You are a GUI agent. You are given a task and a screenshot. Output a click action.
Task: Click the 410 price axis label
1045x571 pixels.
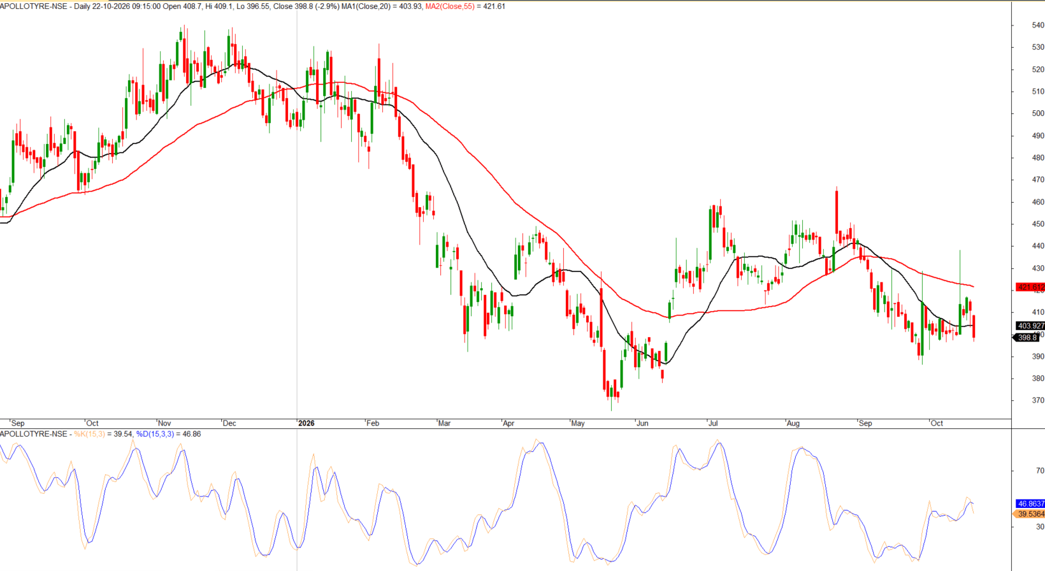[x=1038, y=312]
